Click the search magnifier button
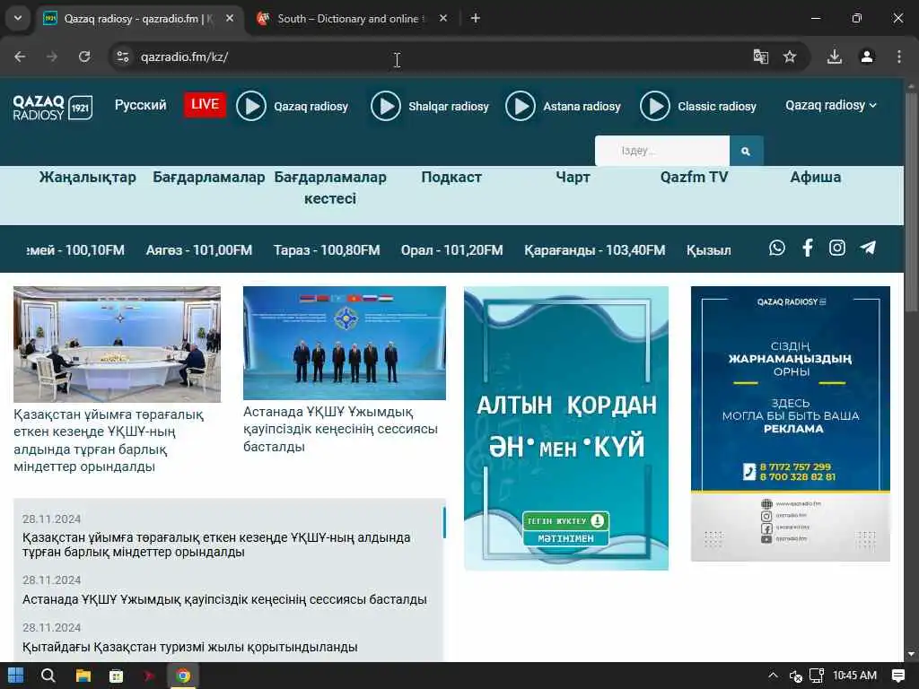The width and height of the screenshot is (919, 689). [746, 151]
